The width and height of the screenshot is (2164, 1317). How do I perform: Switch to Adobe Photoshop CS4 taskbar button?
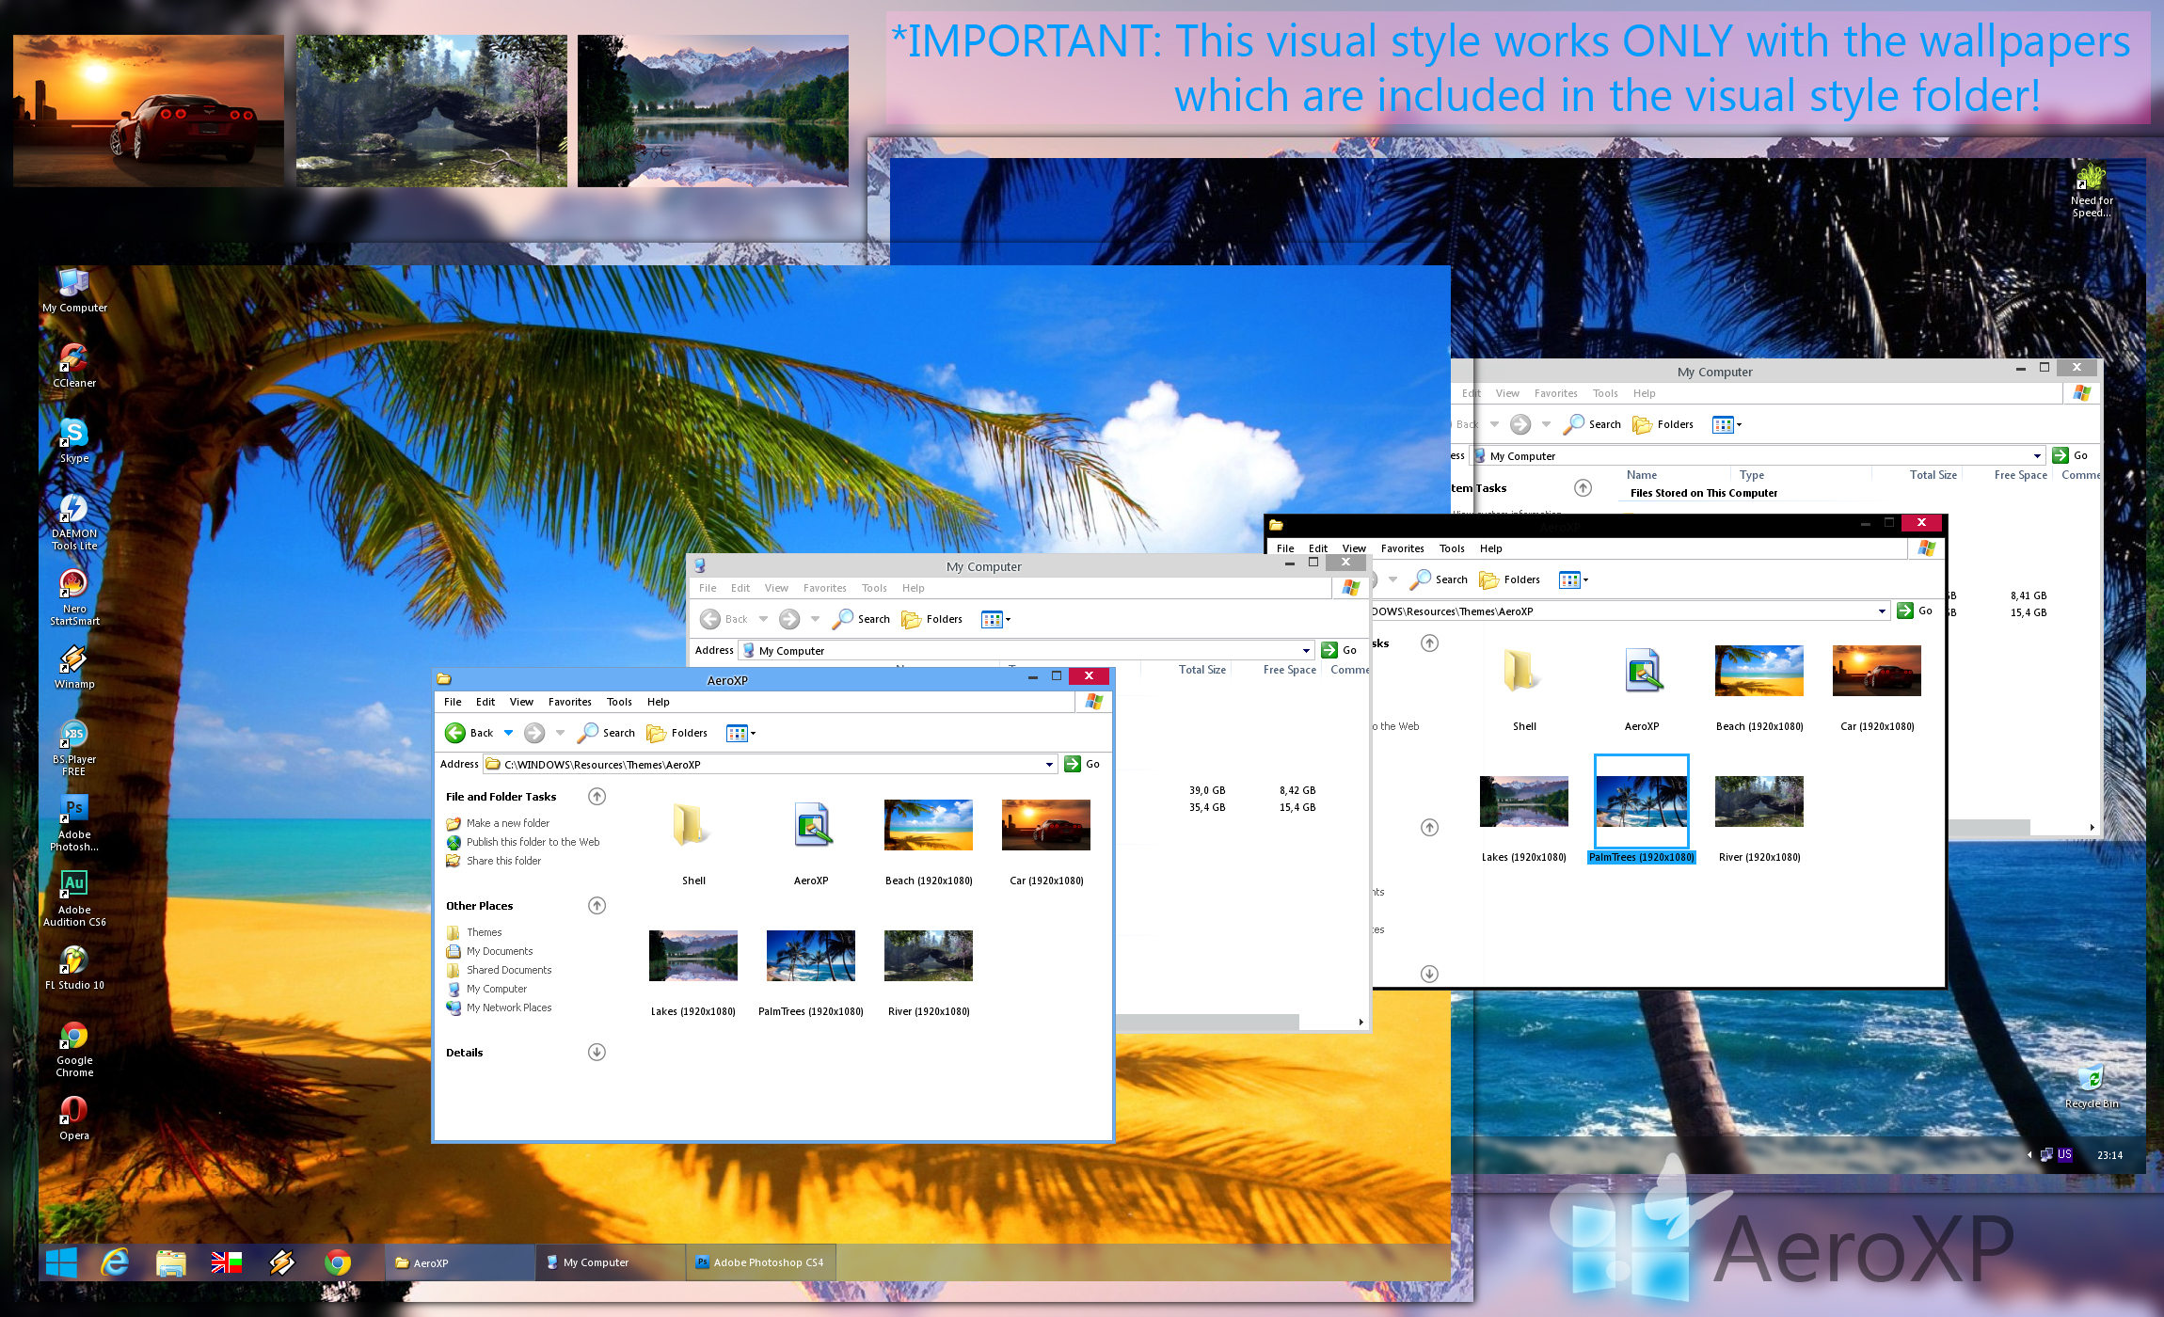click(x=760, y=1262)
